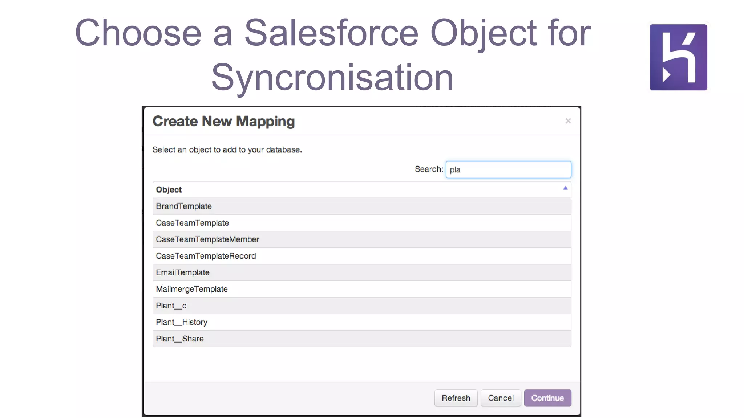The image size is (744, 418).
Task: Pick the CaseTeamTemplateRecord row
Action: (x=362, y=256)
